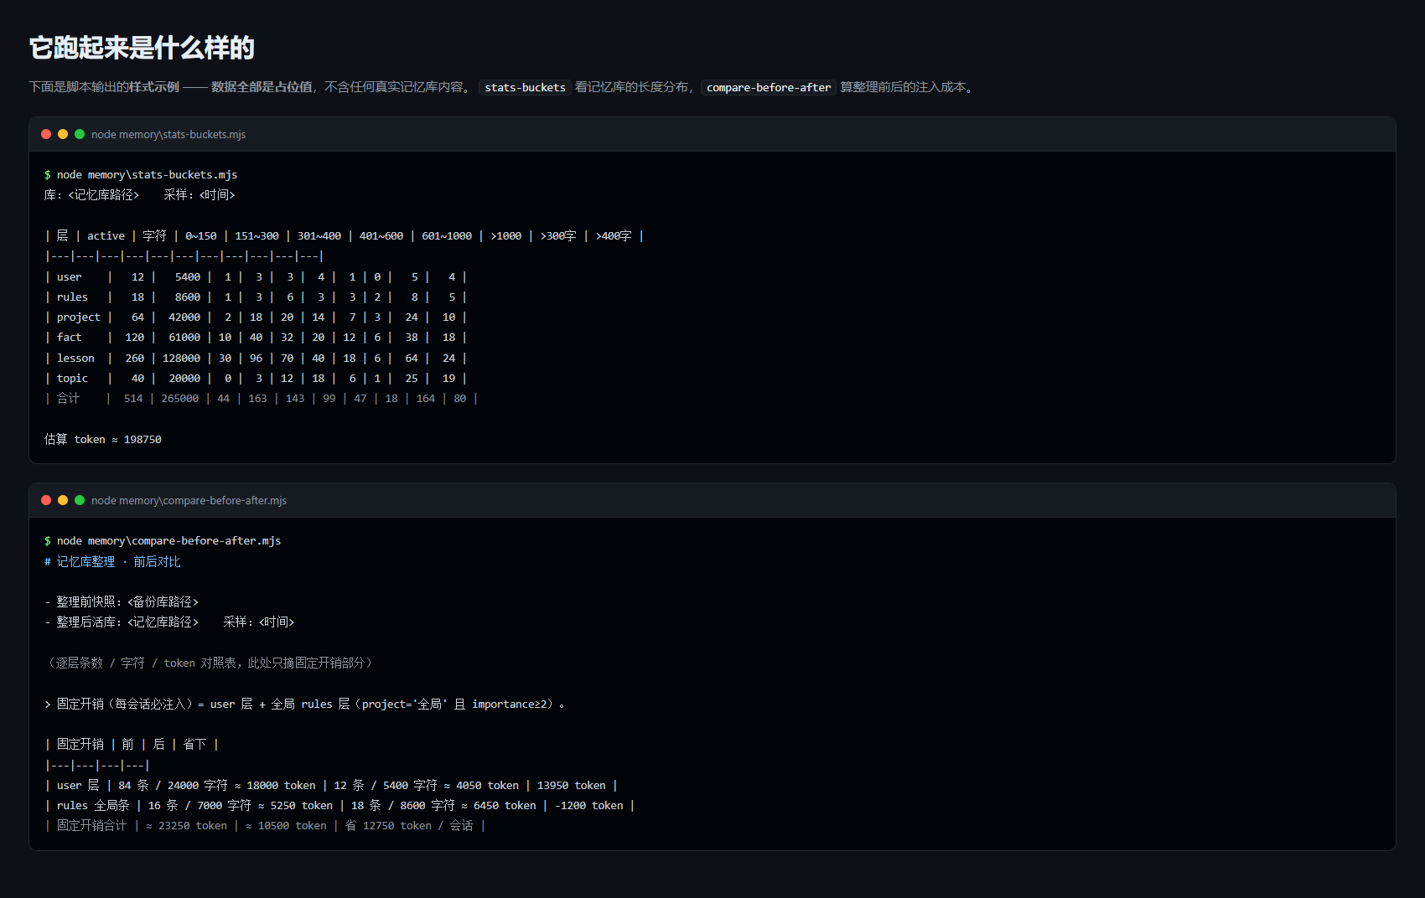
Task: Click the "active" table column header
Action: point(106,235)
